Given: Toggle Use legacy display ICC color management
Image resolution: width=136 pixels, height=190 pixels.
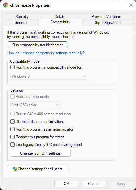Looking at the screenshot, I should point(13,145).
